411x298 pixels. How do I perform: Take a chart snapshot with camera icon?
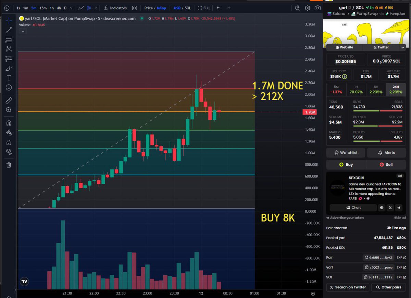[318, 8]
